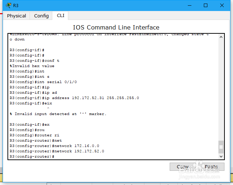Select the CLI tab
The width and height of the screenshot is (233, 185).
click(60, 15)
